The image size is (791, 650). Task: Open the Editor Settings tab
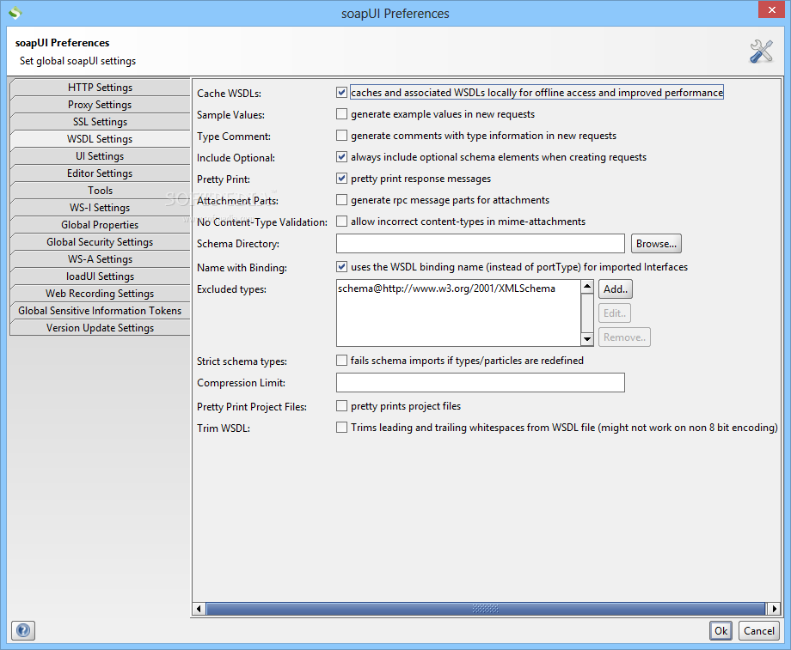click(100, 173)
